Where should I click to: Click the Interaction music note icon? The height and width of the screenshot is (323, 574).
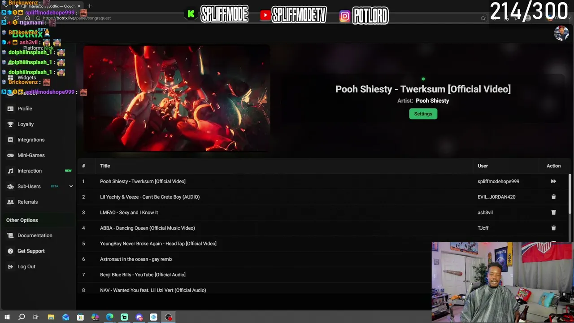(x=10, y=171)
